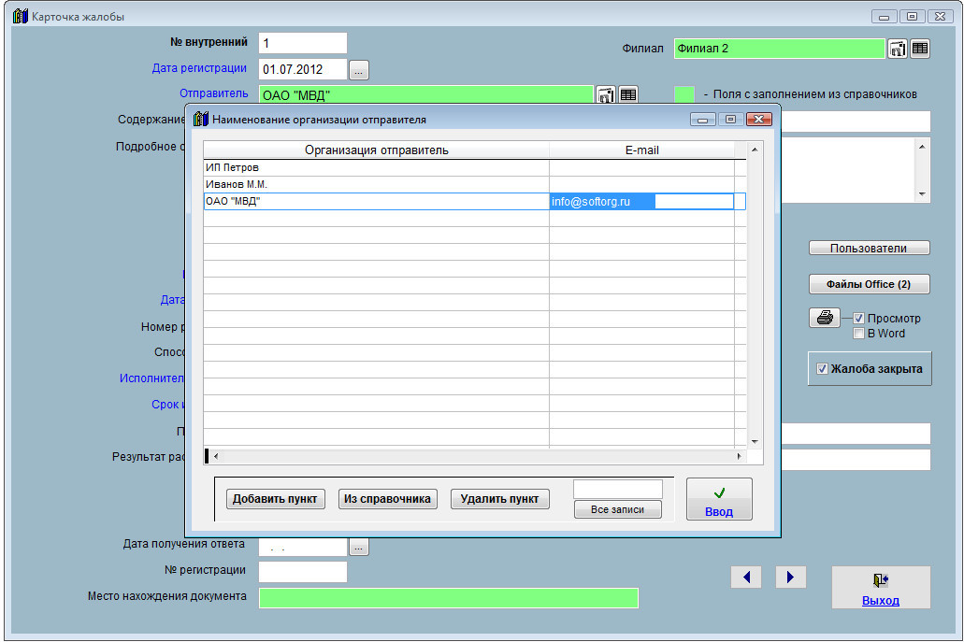Toggle the Жалоба закрыта checkbox
Screen dimensions: 964x642
[x=822, y=368]
